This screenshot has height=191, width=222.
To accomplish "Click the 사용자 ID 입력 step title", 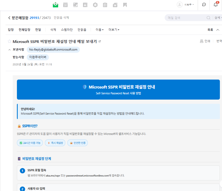I will (36, 189).
